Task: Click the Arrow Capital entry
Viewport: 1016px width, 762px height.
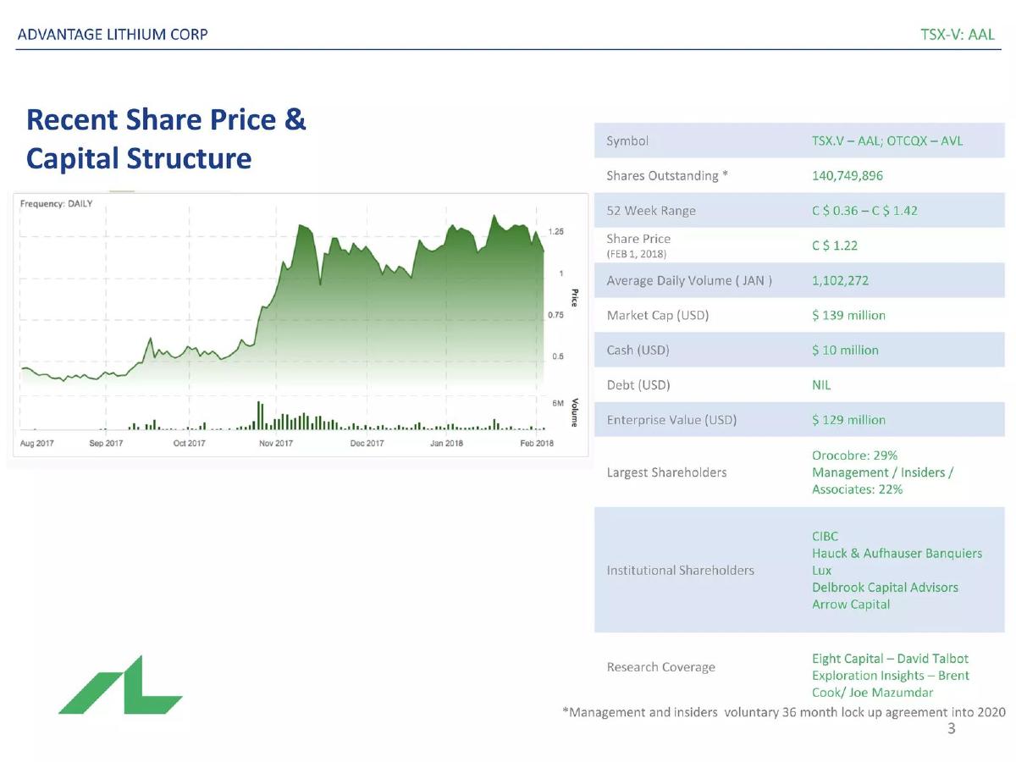Action: [x=851, y=604]
